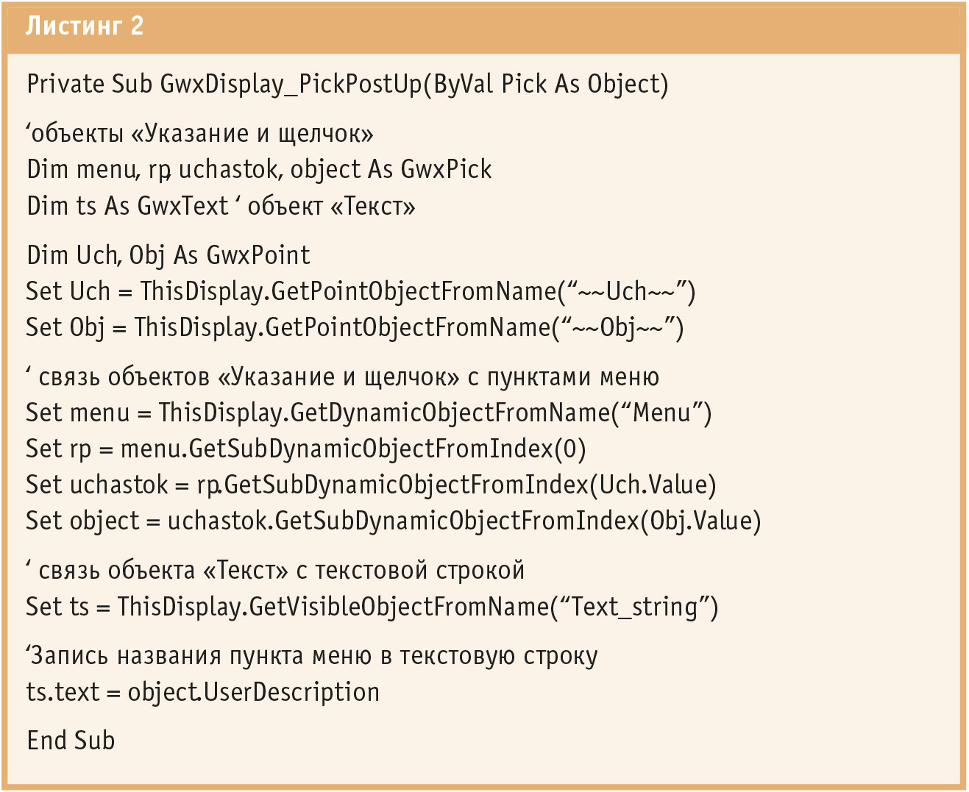Click the 'Dim menu, rp, uchastok' declaration line
Screen dimensions: 969x792
(259, 170)
